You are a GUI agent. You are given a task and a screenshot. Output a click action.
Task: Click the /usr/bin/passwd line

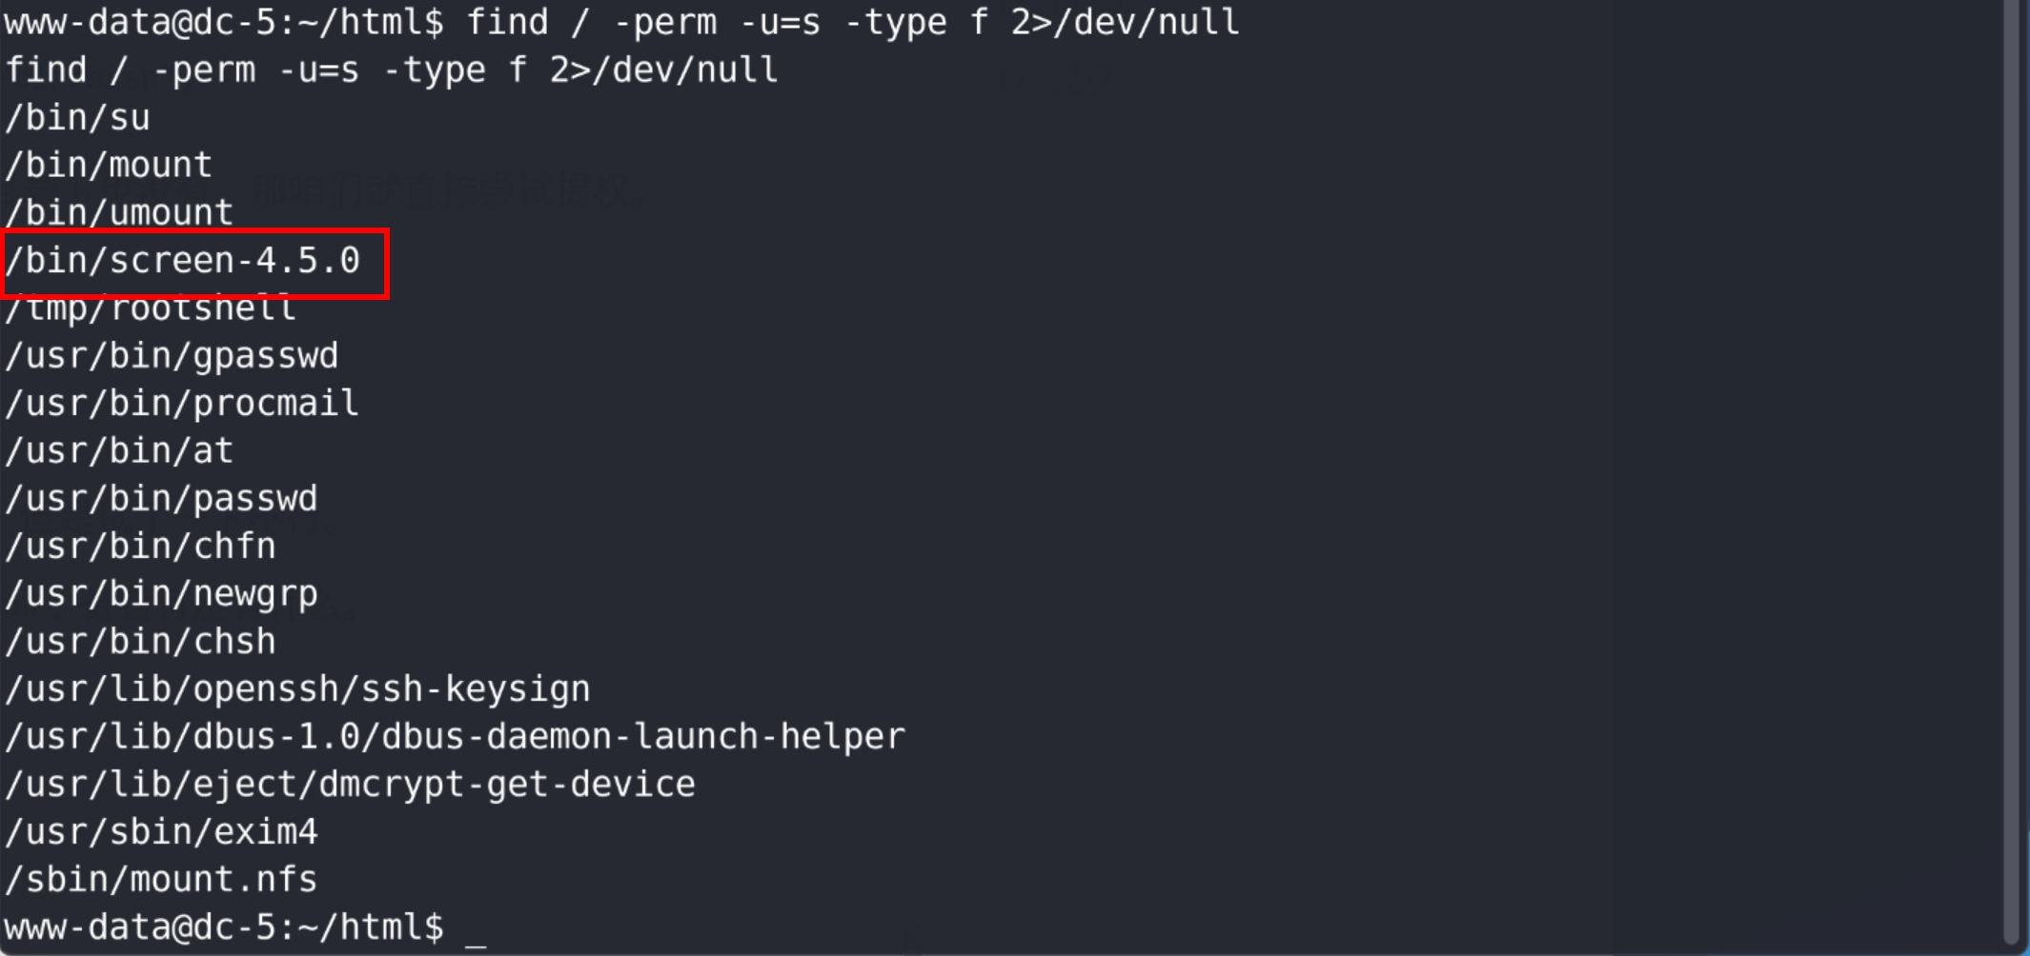coord(162,499)
